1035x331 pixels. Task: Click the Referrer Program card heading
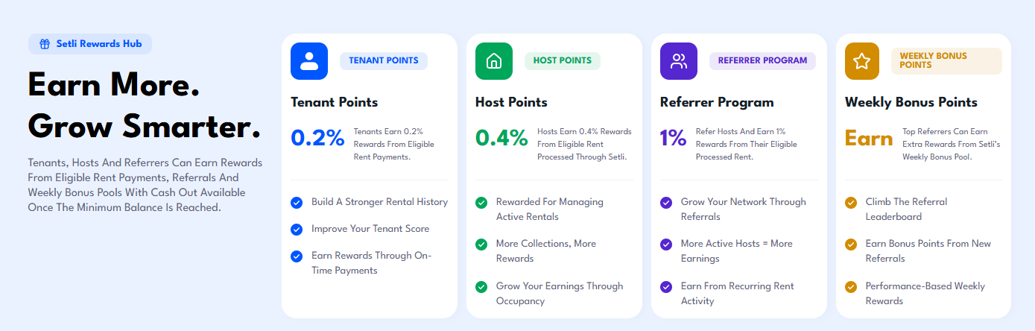[x=717, y=102]
